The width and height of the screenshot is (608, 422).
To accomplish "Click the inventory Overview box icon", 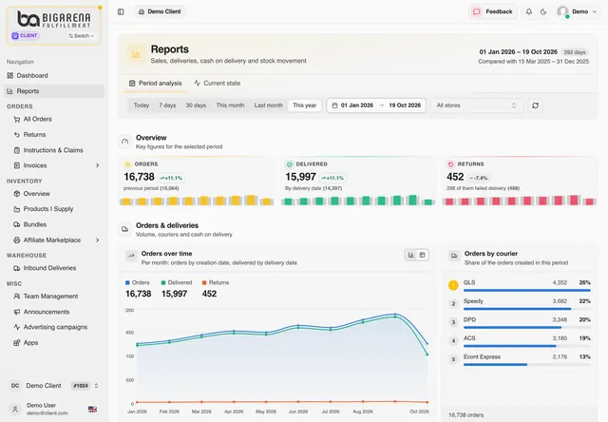I will pyautogui.click(x=17, y=194).
